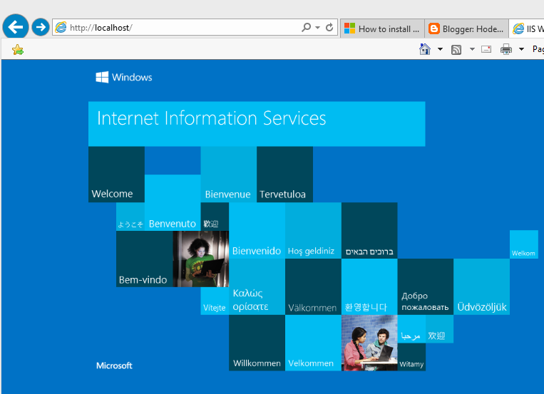This screenshot has width=544, height=394.
Task: Click the Add to Favorites bar star icon
Action: (18, 50)
